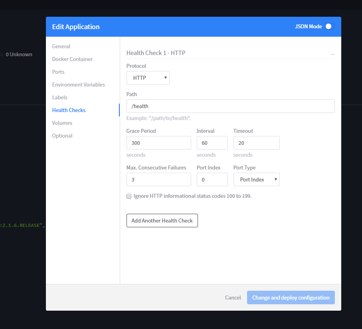362x329 pixels.
Task: Cancel the Edit Application dialog
Action: [x=233, y=297]
